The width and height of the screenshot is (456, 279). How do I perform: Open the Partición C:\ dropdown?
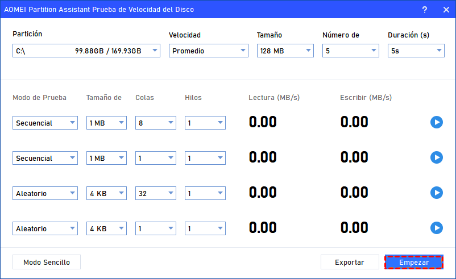(x=86, y=51)
